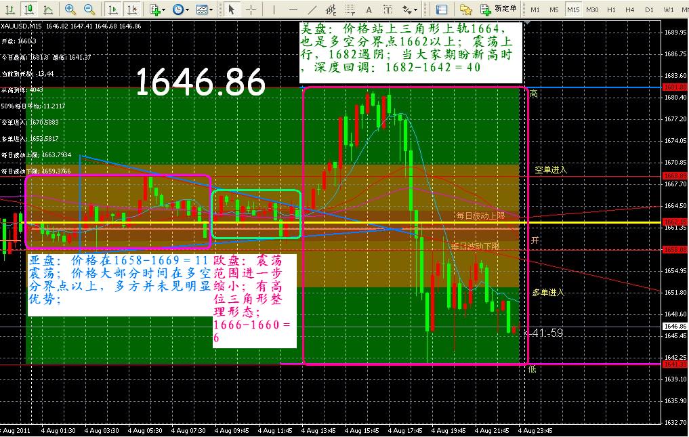Click the zoom out magnifier icon
The height and width of the screenshot is (437, 689).
[x=89, y=9]
